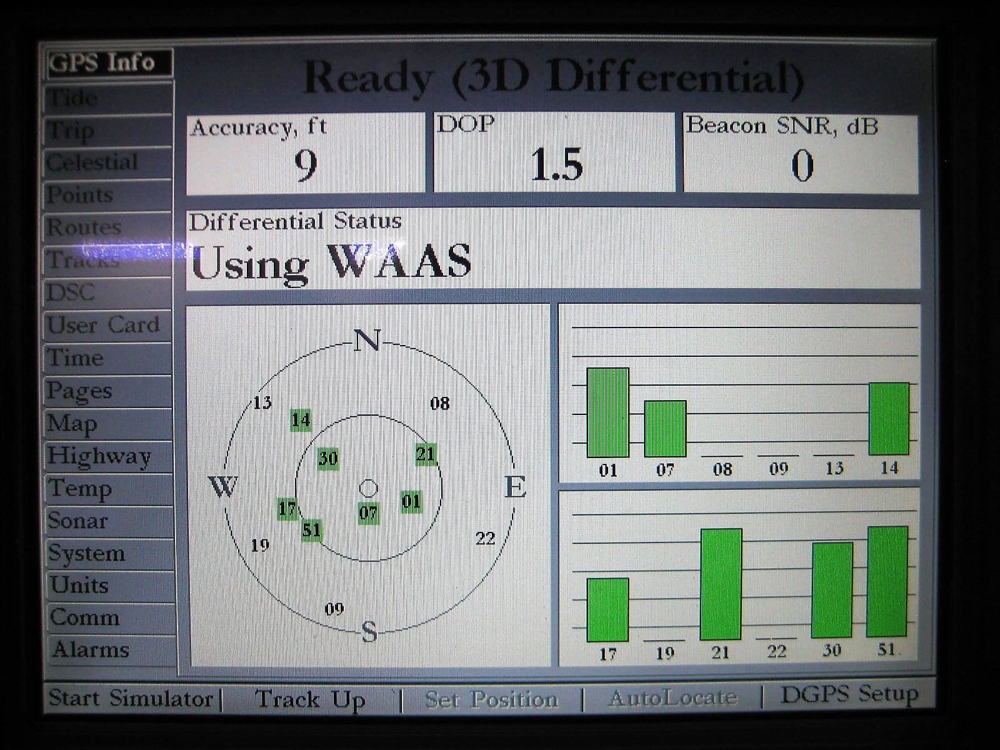This screenshot has height=750, width=1000.
Task: Click the W compass mark
Action: pyautogui.click(x=223, y=486)
